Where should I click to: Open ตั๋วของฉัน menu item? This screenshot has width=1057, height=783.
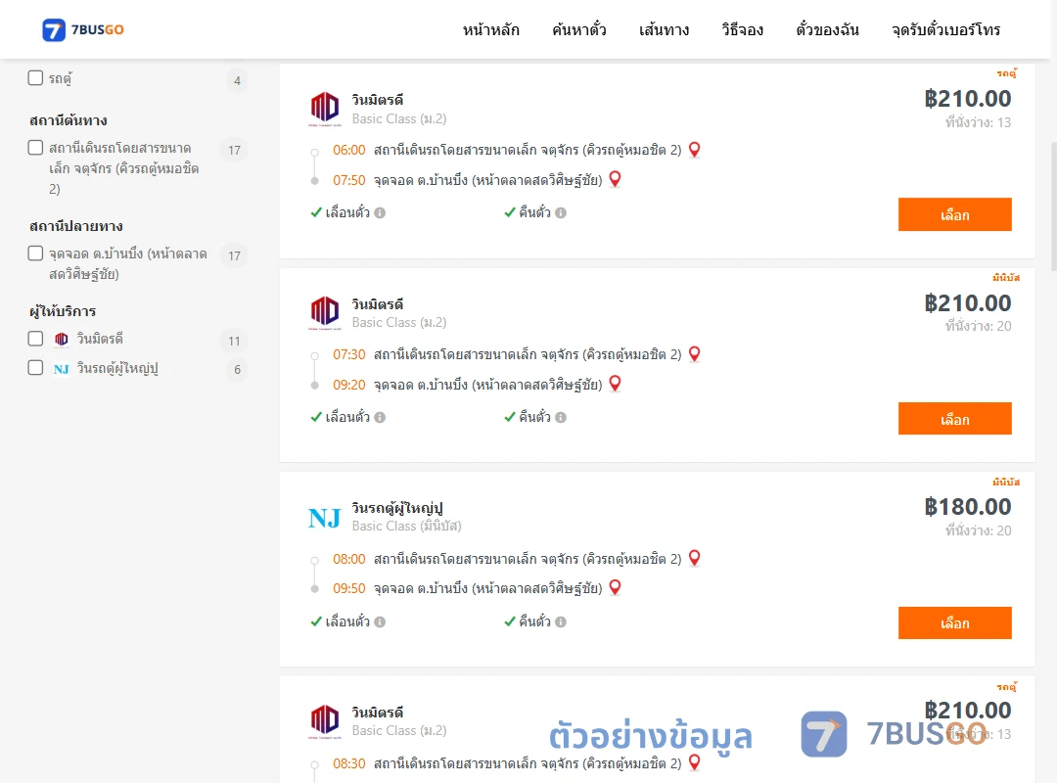827,29
